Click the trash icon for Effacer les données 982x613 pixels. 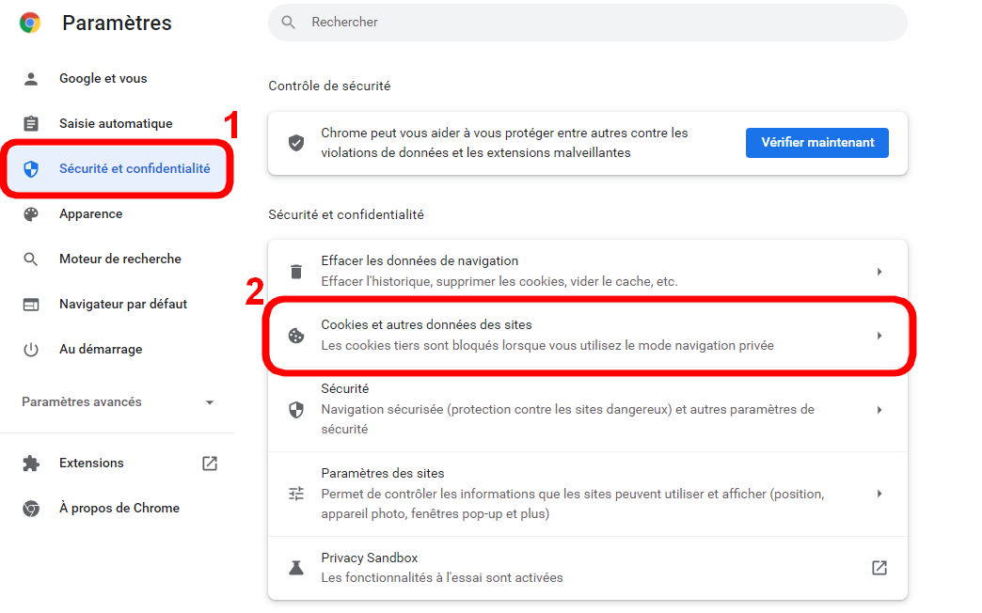[296, 272]
